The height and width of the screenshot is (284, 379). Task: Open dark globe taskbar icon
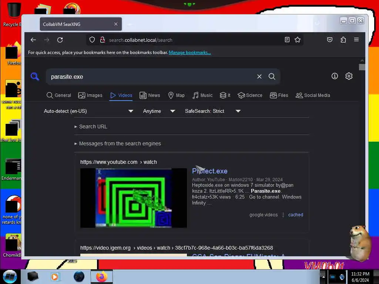tap(79, 277)
